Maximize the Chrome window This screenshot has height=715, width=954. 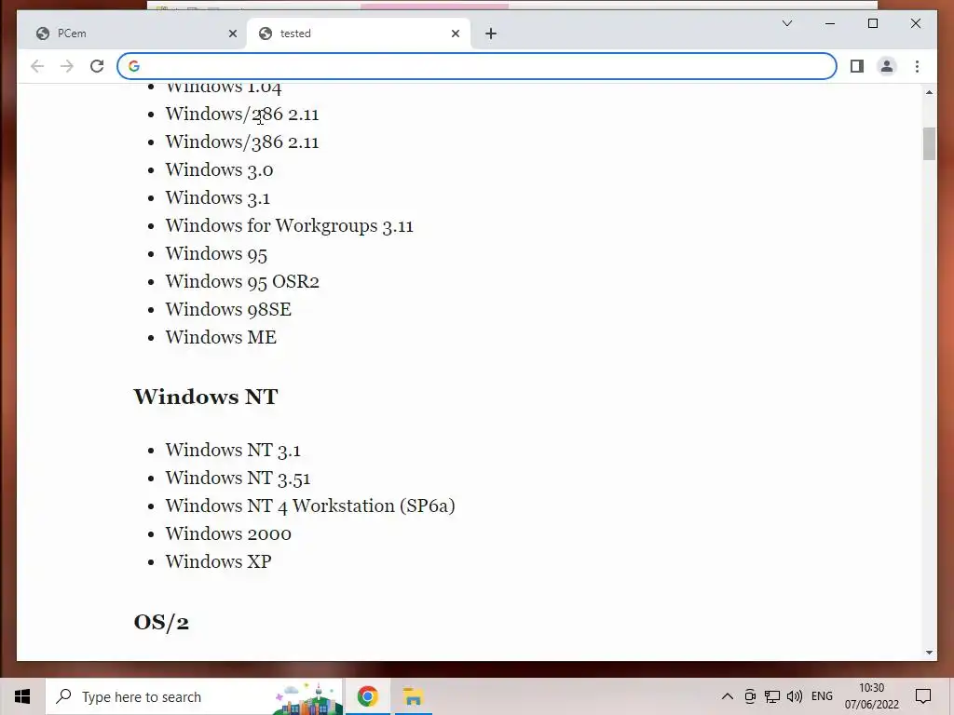pyautogui.click(x=872, y=23)
